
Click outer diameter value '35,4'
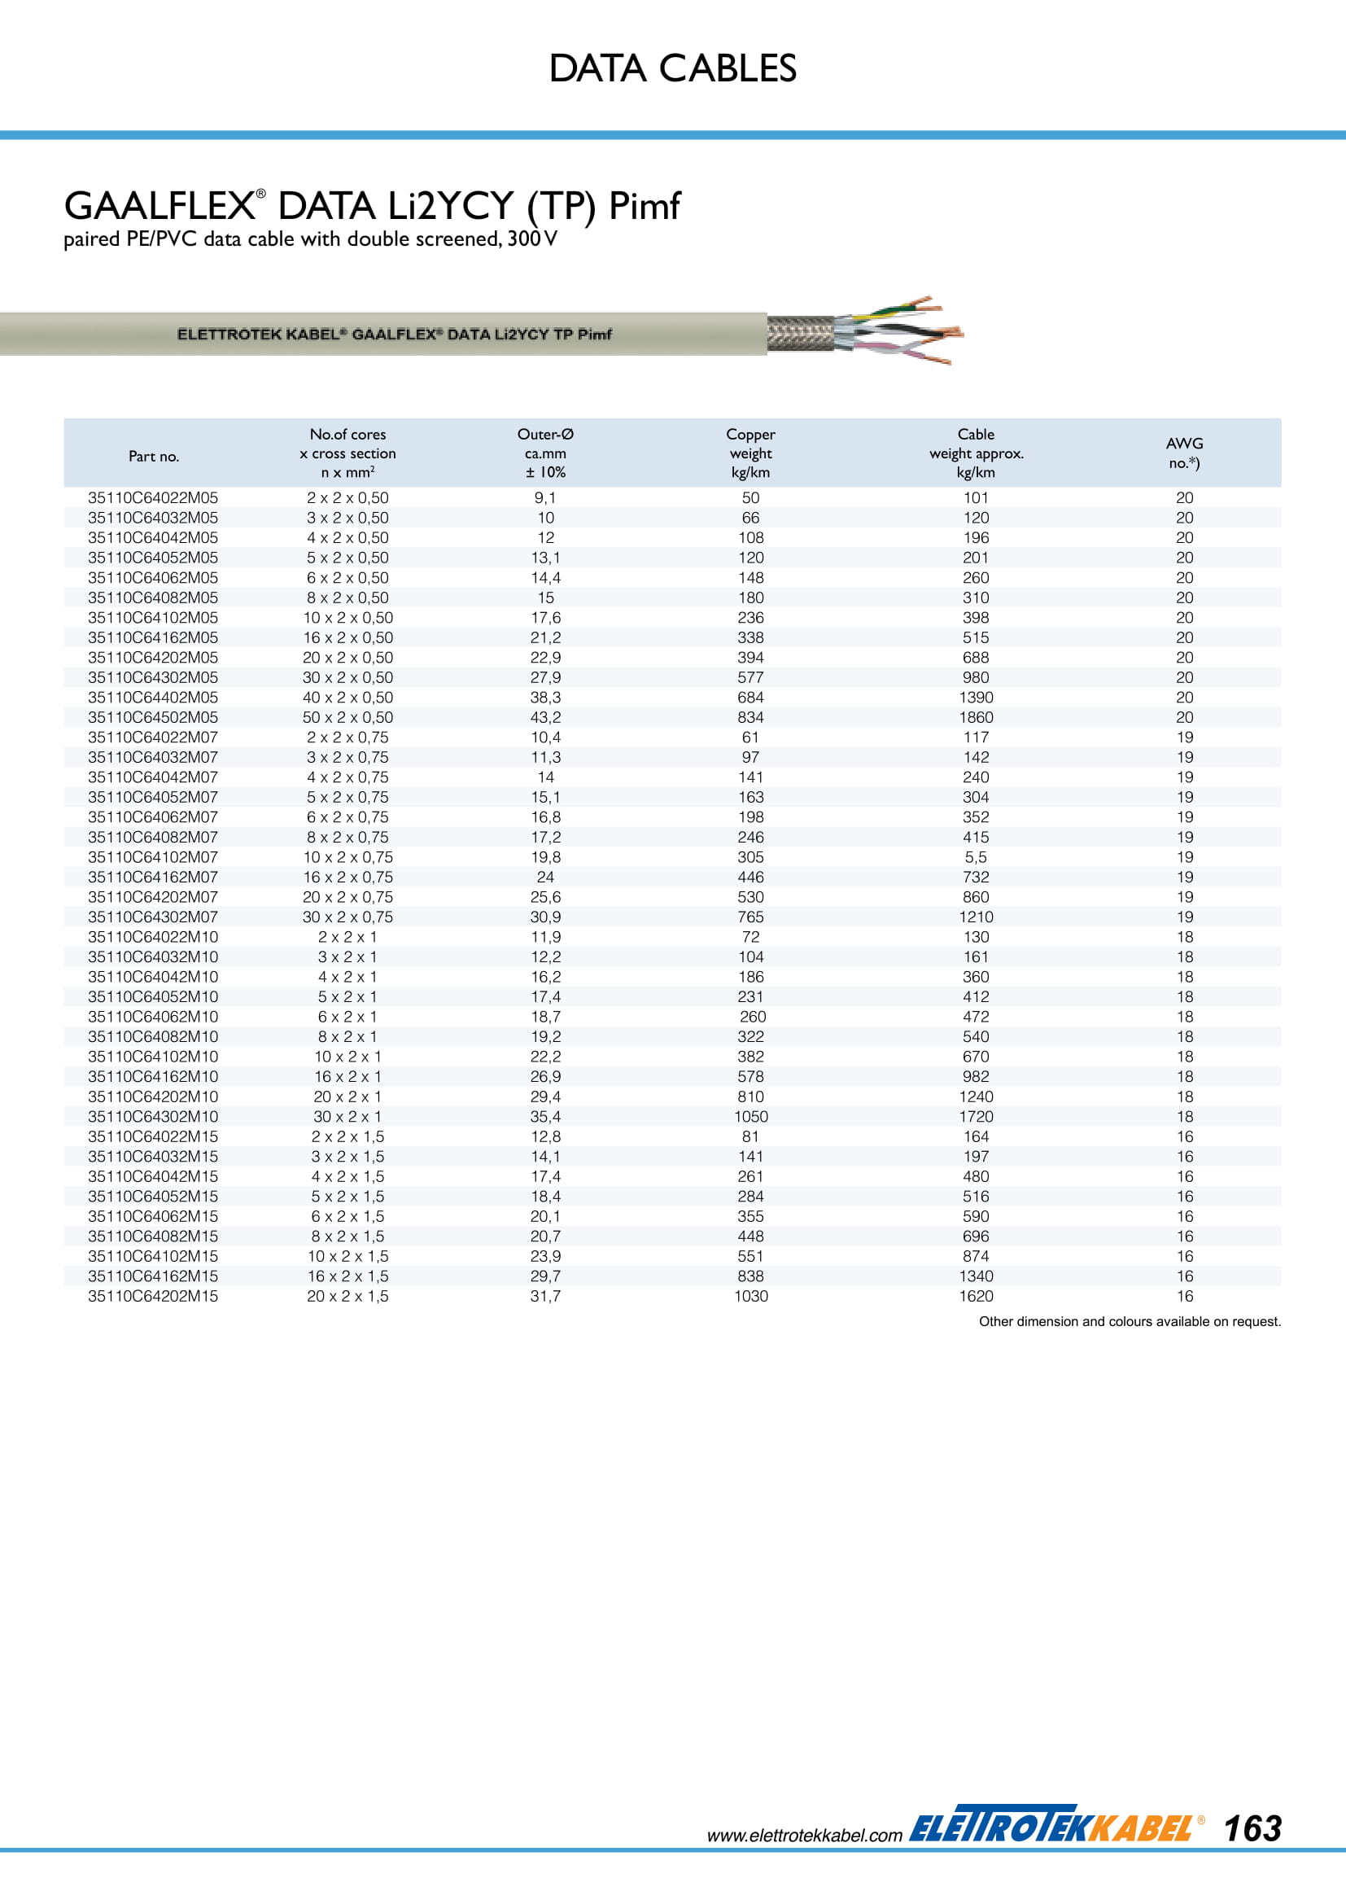click(x=545, y=1117)
